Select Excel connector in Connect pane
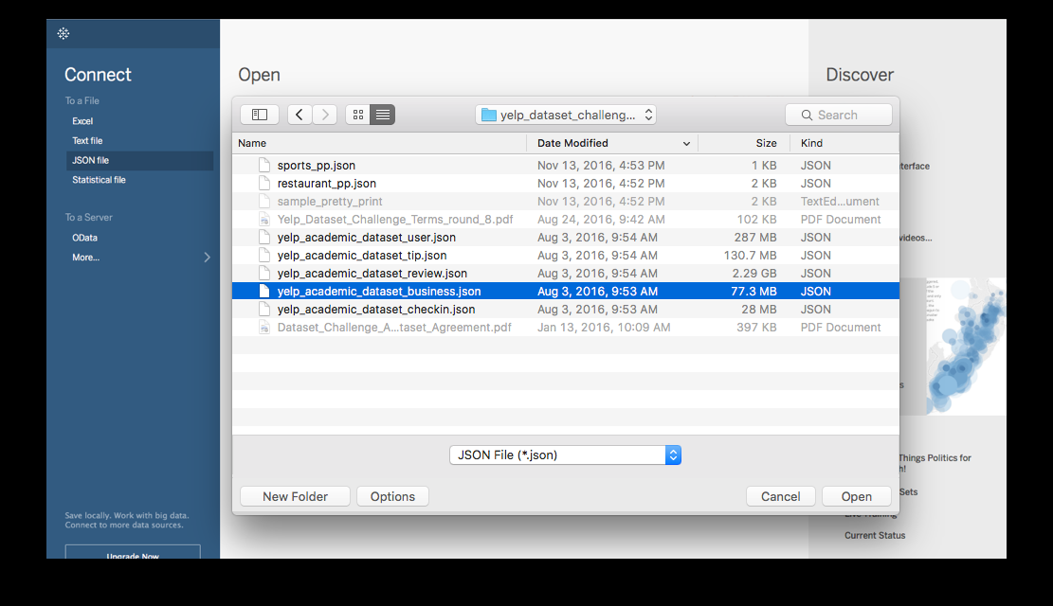The image size is (1053, 606). click(x=82, y=121)
